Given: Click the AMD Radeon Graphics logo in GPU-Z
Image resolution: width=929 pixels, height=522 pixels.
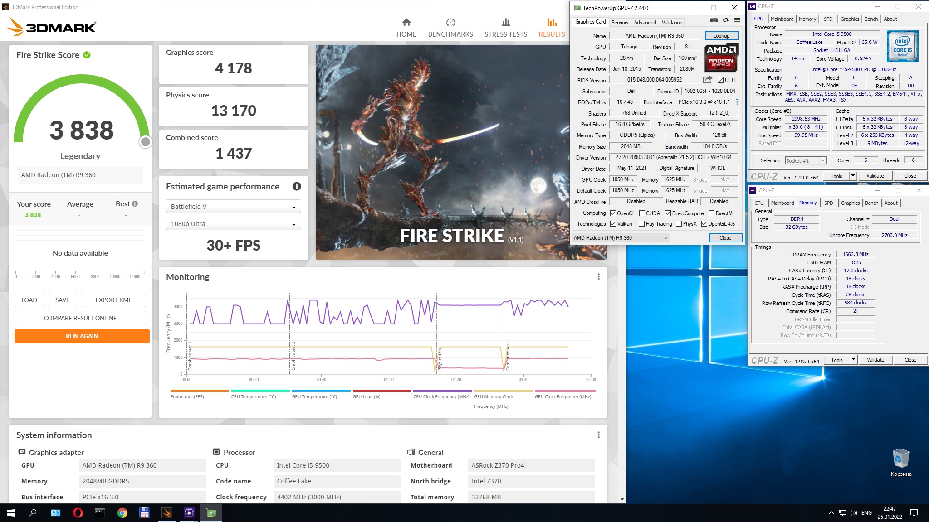Looking at the screenshot, I should click(721, 57).
